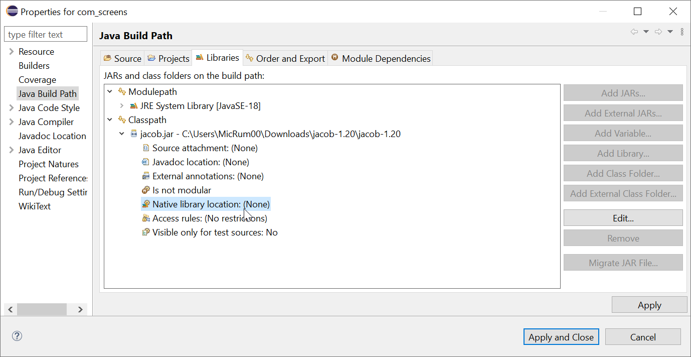Click the Classpath node icon
Screen dimensions: 691x357
coord(122,120)
